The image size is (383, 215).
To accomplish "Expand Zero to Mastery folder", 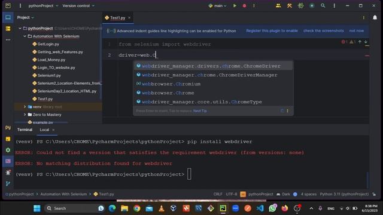I will tap(25, 115).
